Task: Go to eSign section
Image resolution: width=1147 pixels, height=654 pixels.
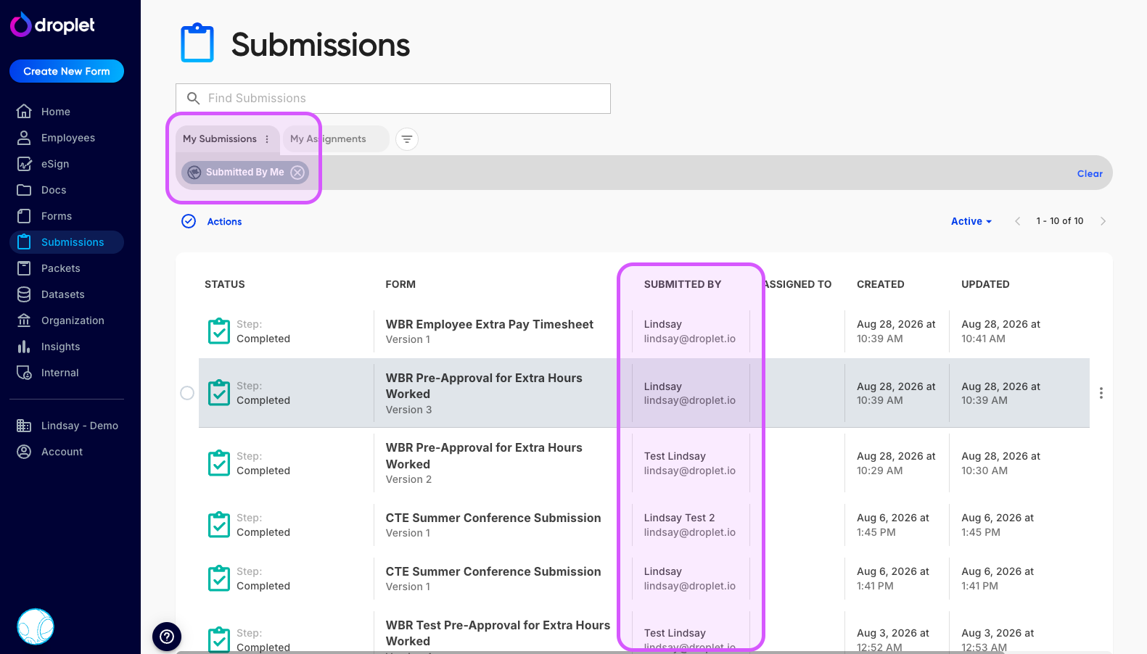Action: (67, 164)
